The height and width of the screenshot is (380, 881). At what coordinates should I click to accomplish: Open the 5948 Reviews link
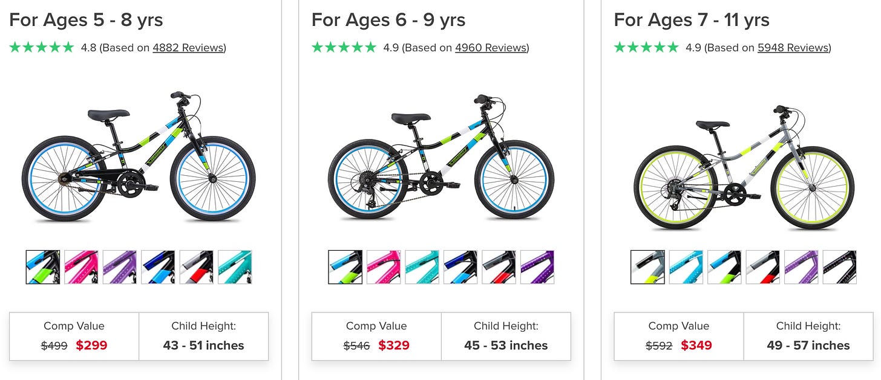tap(792, 47)
